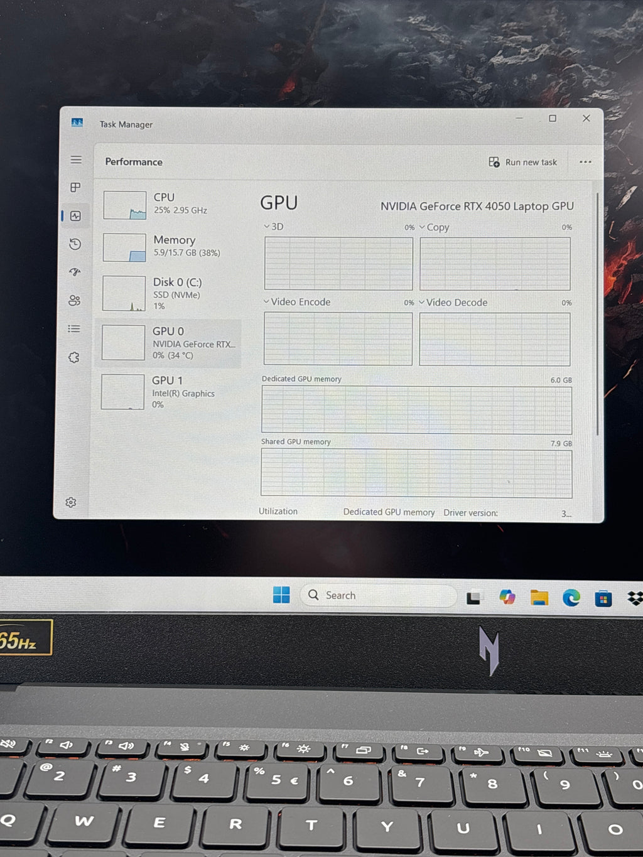Open Microsoft Store from the taskbar
Screen dimensions: 643x857
(603, 599)
